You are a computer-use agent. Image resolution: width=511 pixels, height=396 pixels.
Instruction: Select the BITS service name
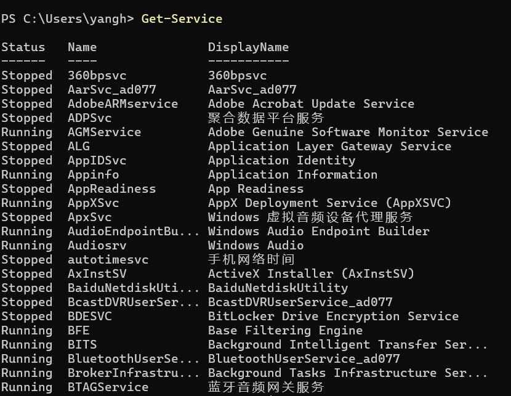point(82,344)
